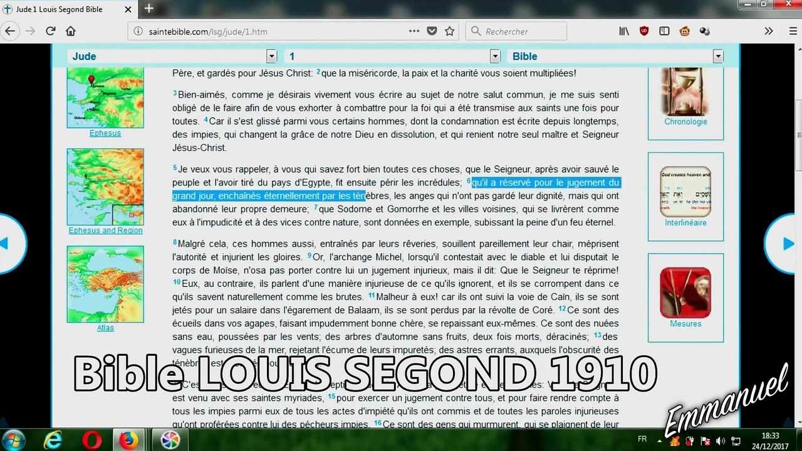802x451 pixels.
Task: Focus the Rechercher search box
Action: (x=517, y=31)
